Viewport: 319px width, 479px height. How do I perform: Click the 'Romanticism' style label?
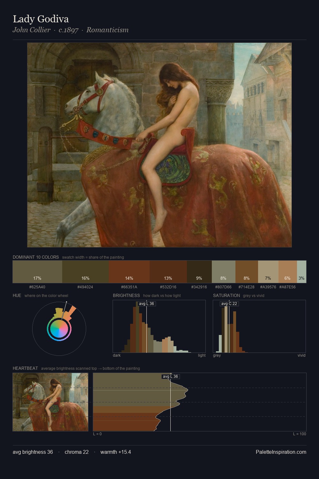coord(108,30)
